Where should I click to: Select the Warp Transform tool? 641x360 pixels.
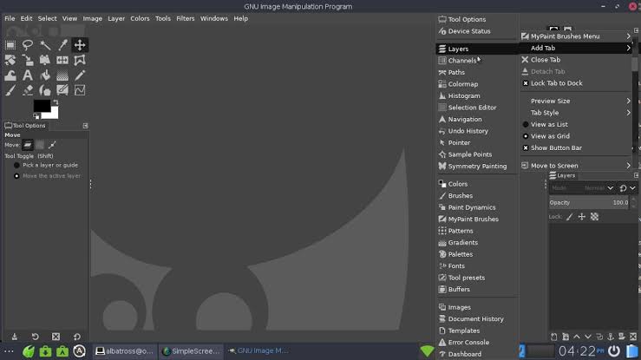point(10,75)
